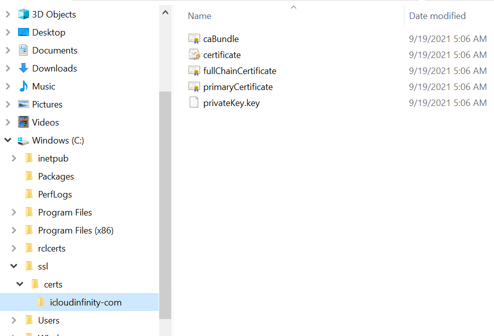
Task: Click the Pictures landscape icon
Action: pos(24,104)
